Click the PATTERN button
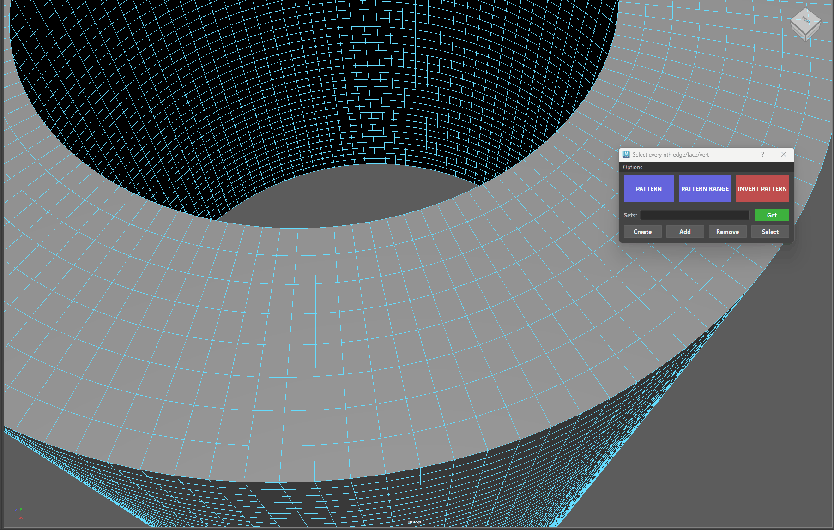The image size is (834, 530). tap(649, 188)
